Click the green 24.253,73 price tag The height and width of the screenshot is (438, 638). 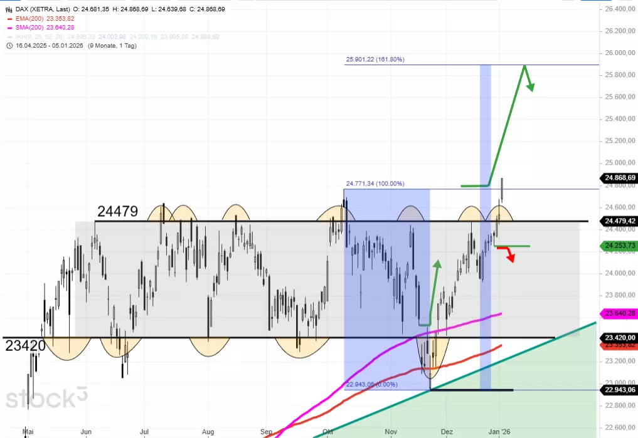tap(619, 245)
